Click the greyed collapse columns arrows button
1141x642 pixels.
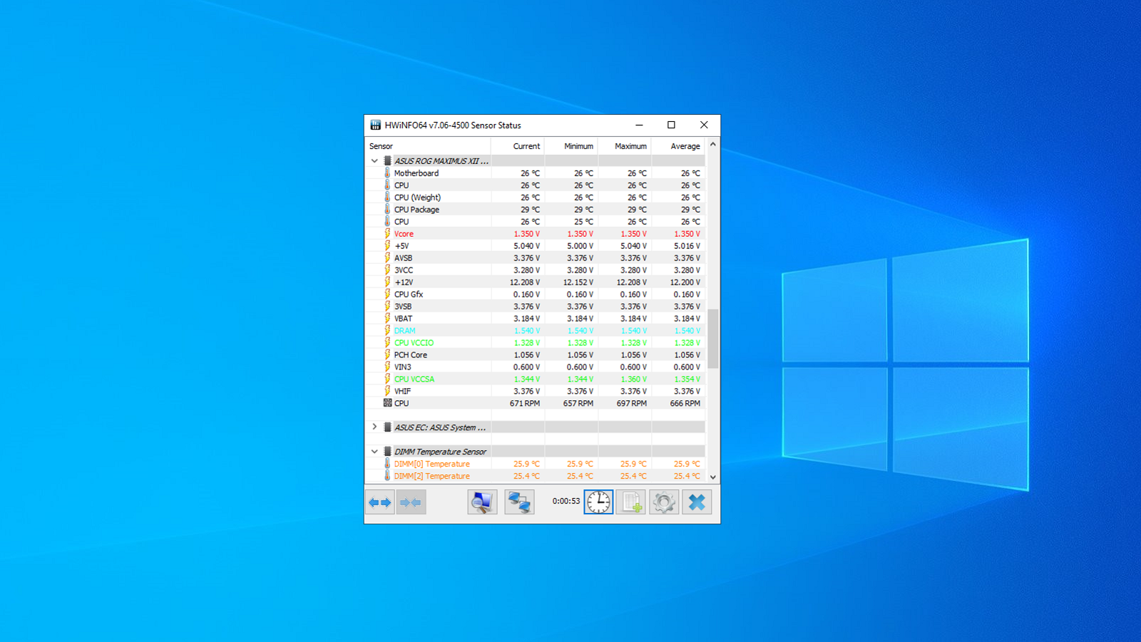[x=411, y=502]
